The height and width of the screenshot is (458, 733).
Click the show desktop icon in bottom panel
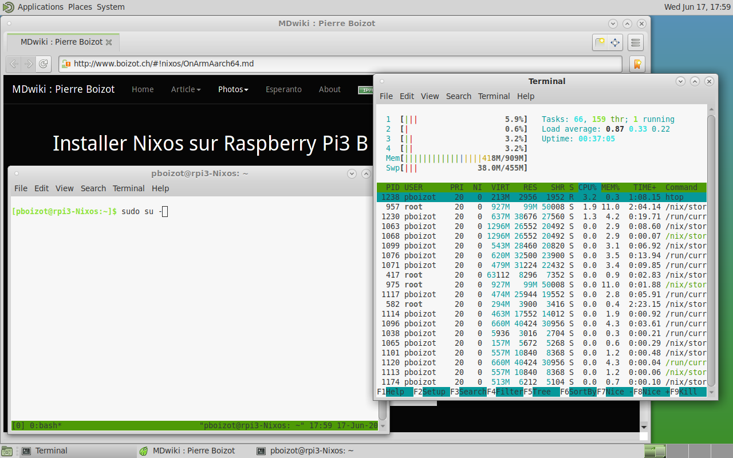point(7,451)
